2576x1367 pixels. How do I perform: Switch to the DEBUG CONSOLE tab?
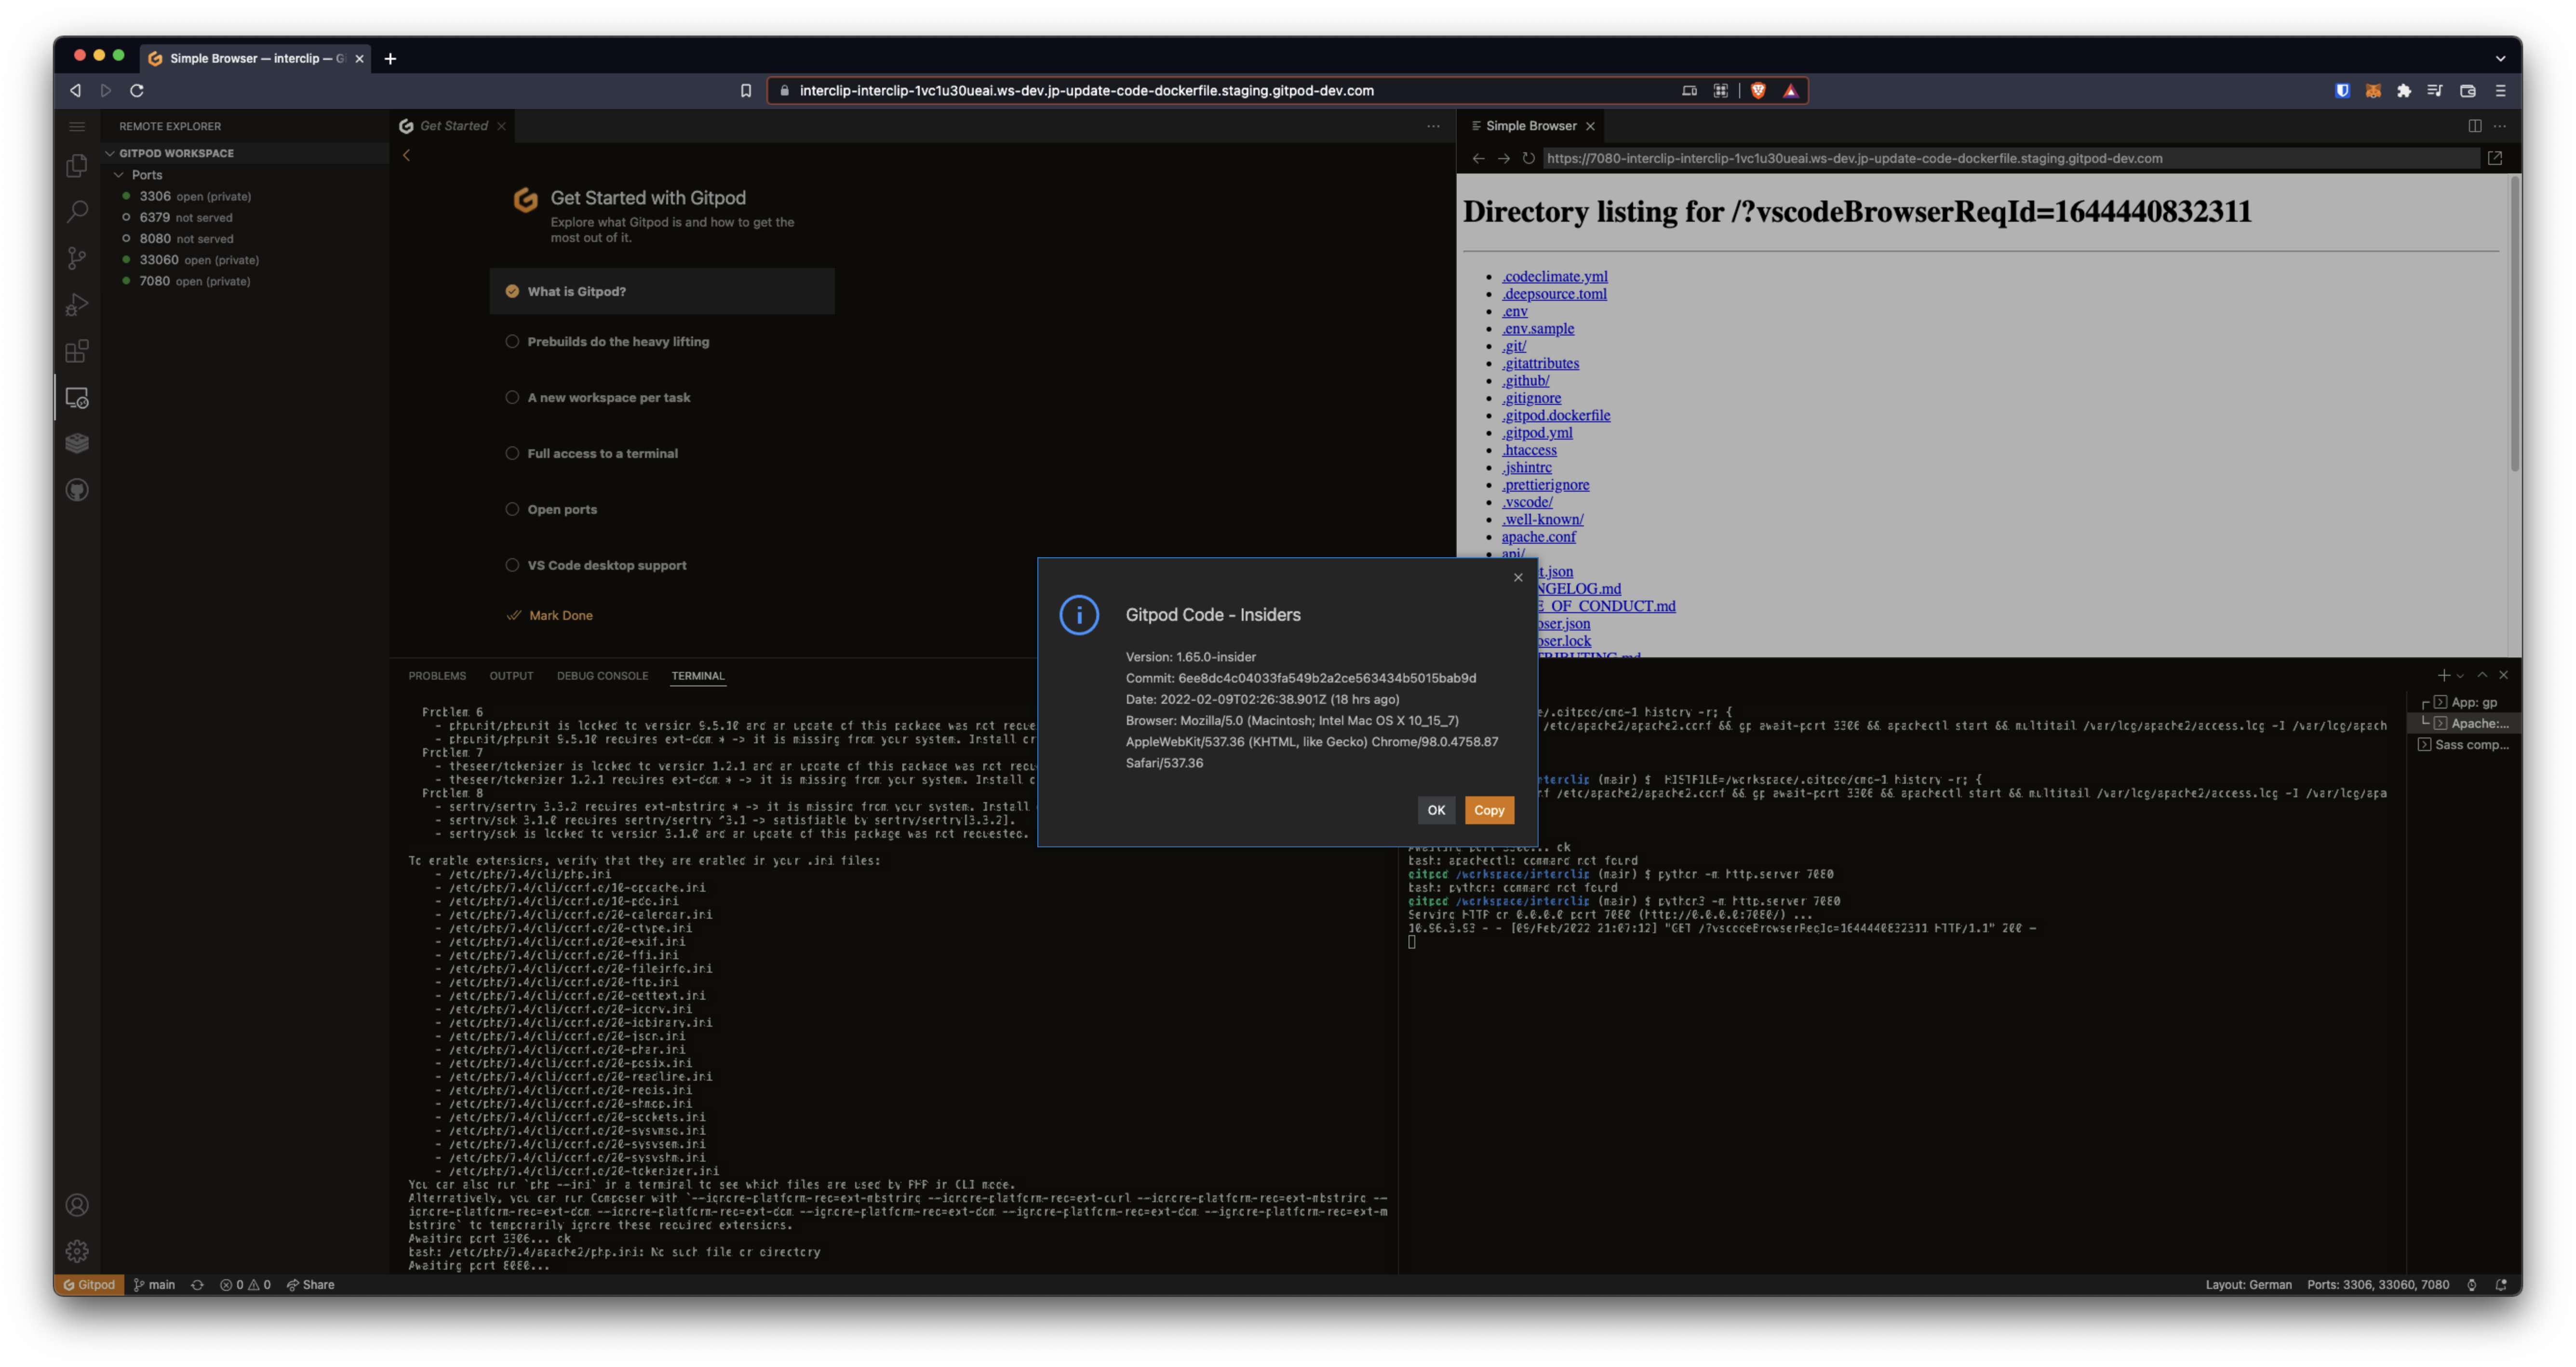click(x=602, y=676)
